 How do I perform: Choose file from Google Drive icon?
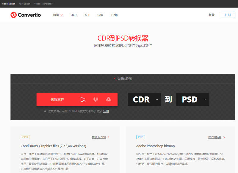[109, 100]
